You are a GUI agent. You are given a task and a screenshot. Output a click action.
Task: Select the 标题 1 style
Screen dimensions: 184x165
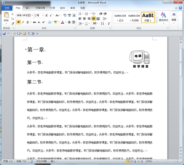tap(148, 17)
